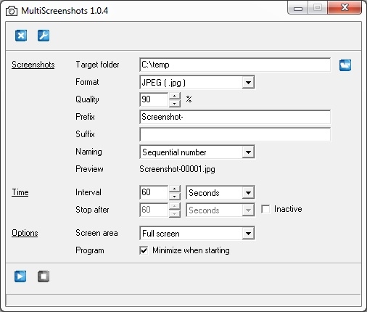Decrease Quality value with down arrow
This screenshot has width=367, height=312.
(174, 103)
